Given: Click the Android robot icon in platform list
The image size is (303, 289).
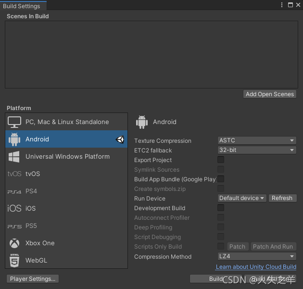Looking at the screenshot, I should click(x=14, y=139).
